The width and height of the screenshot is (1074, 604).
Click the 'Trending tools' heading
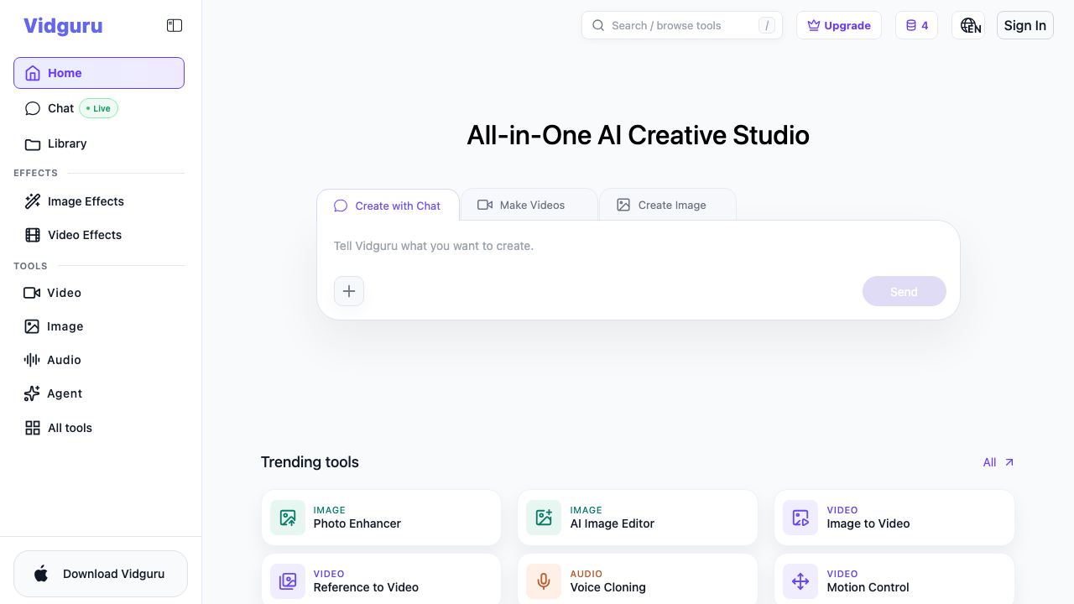coord(310,462)
